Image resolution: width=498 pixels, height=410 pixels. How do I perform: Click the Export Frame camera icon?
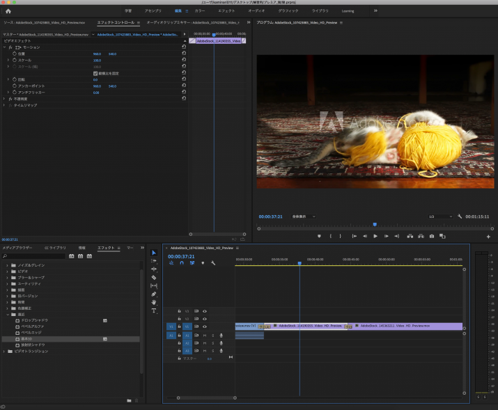tap(432, 236)
